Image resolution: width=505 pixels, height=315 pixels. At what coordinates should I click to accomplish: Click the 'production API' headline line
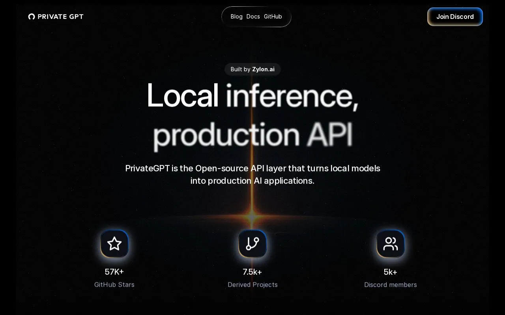pos(252,136)
